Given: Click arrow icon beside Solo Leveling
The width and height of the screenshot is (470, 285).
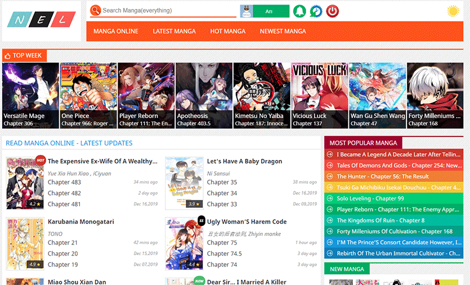Looking at the screenshot, I should click(330, 198).
